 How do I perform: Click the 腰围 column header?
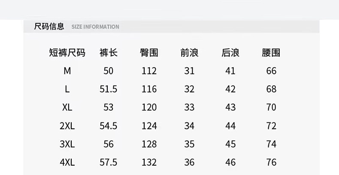(x=271, y=53)
